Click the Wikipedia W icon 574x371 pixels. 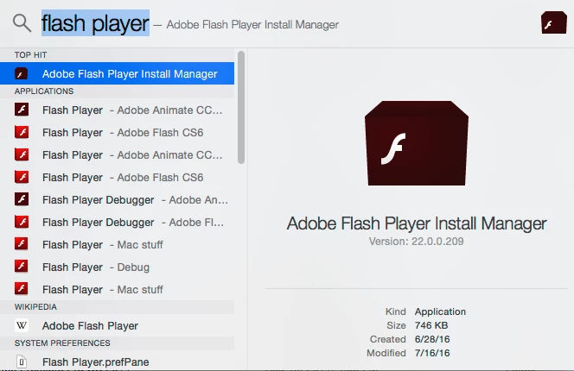tap(22, 325)
